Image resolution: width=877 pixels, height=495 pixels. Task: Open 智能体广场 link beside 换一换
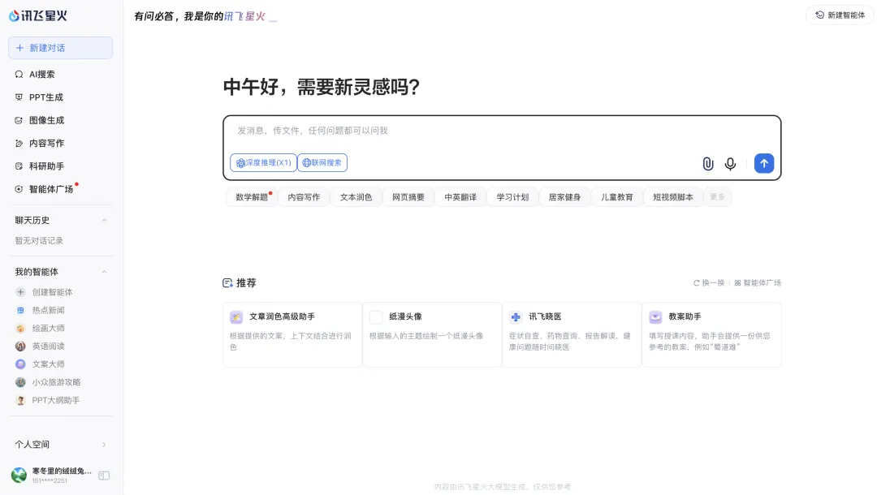pyautogui.click(x=758, y=282)
